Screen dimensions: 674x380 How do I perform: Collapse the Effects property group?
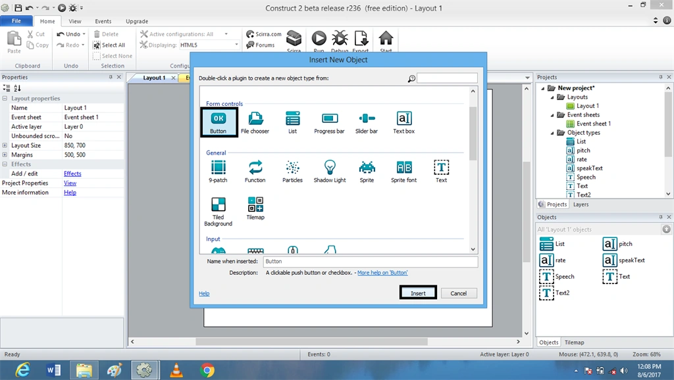tap(5, 164)
